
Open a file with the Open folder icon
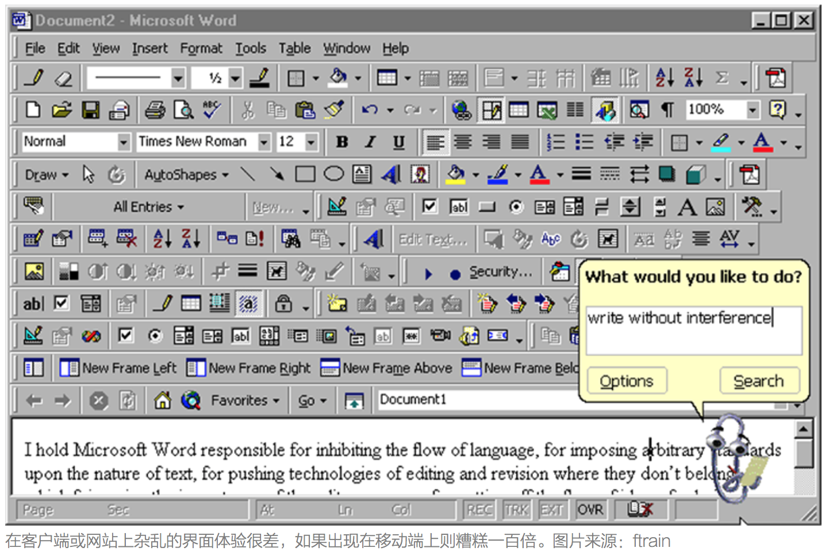click(x=62, y=109)
